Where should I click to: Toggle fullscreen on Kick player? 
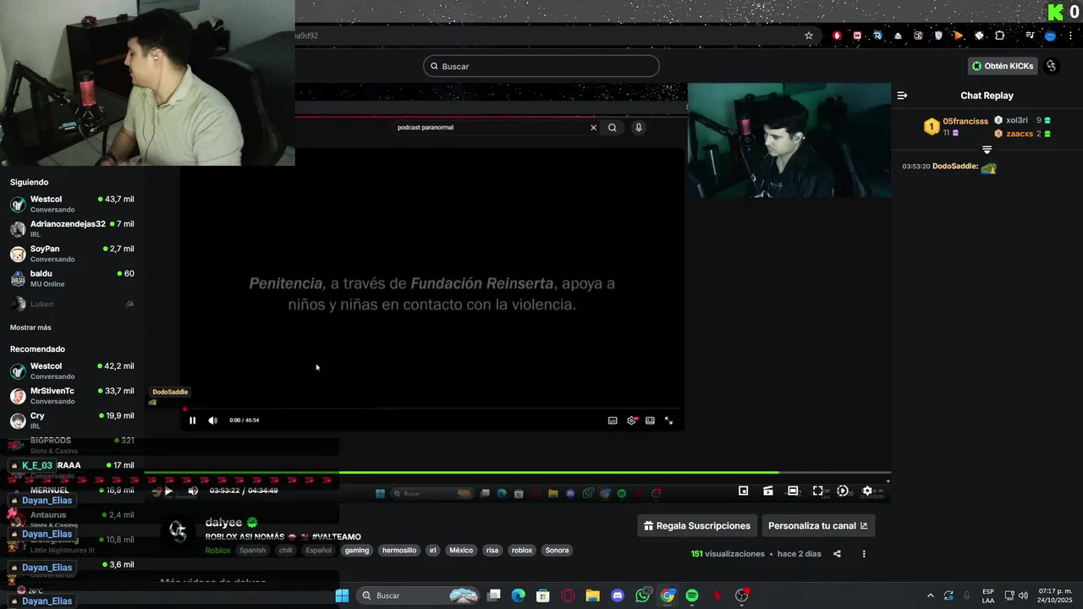point(817,491)
